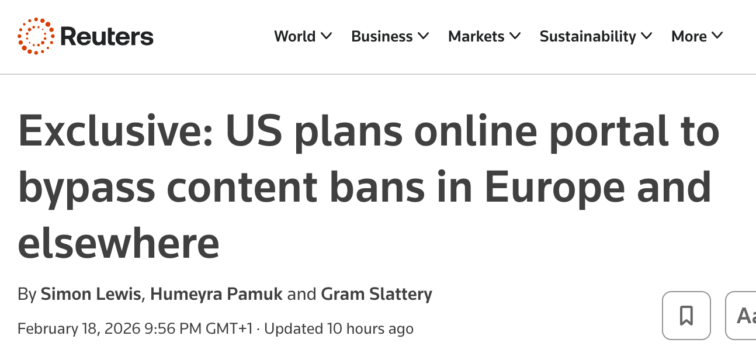
Task: Expand the chevron next to World
Action: [327, 36]
